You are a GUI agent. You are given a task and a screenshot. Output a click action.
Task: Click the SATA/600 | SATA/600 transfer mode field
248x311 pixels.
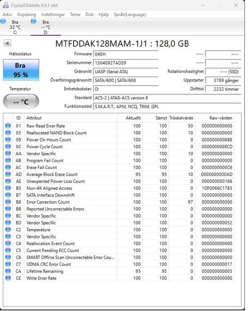[x=126, y=80]
